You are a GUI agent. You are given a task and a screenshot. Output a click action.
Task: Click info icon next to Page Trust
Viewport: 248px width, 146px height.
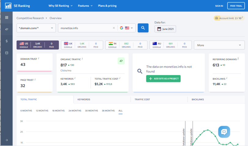pos(35,79)
